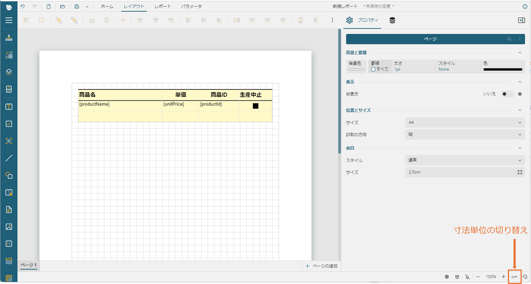Save the report with the floppy icon

pos(77,6)
